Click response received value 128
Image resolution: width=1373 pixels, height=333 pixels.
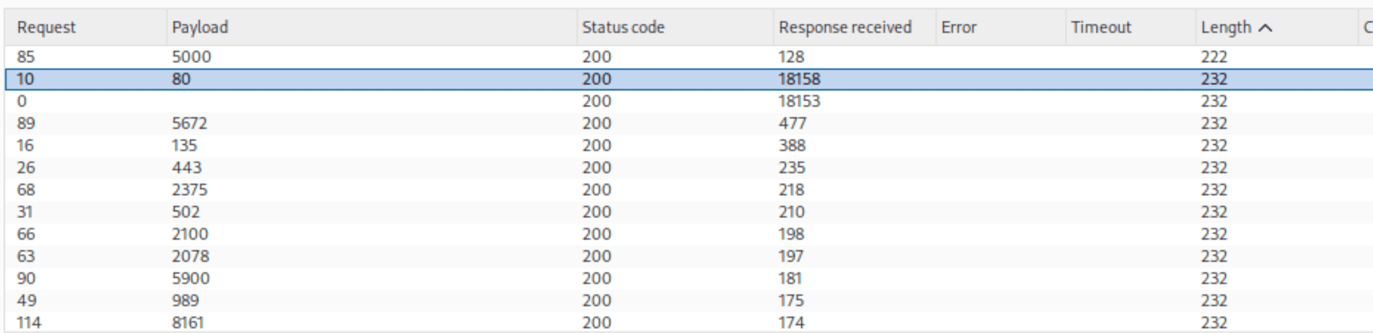[x=791, y=57]
